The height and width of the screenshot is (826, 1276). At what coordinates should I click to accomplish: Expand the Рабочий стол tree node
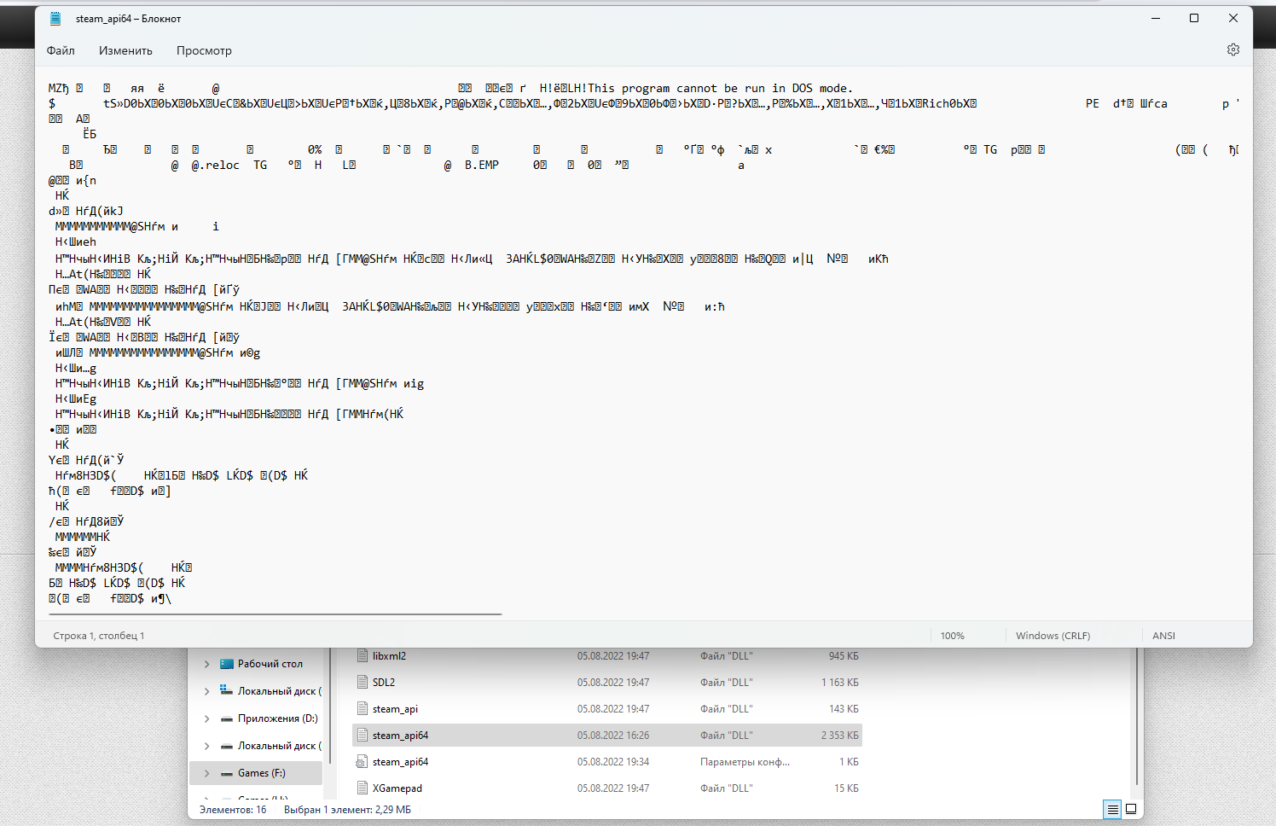[x=206, y=664]
